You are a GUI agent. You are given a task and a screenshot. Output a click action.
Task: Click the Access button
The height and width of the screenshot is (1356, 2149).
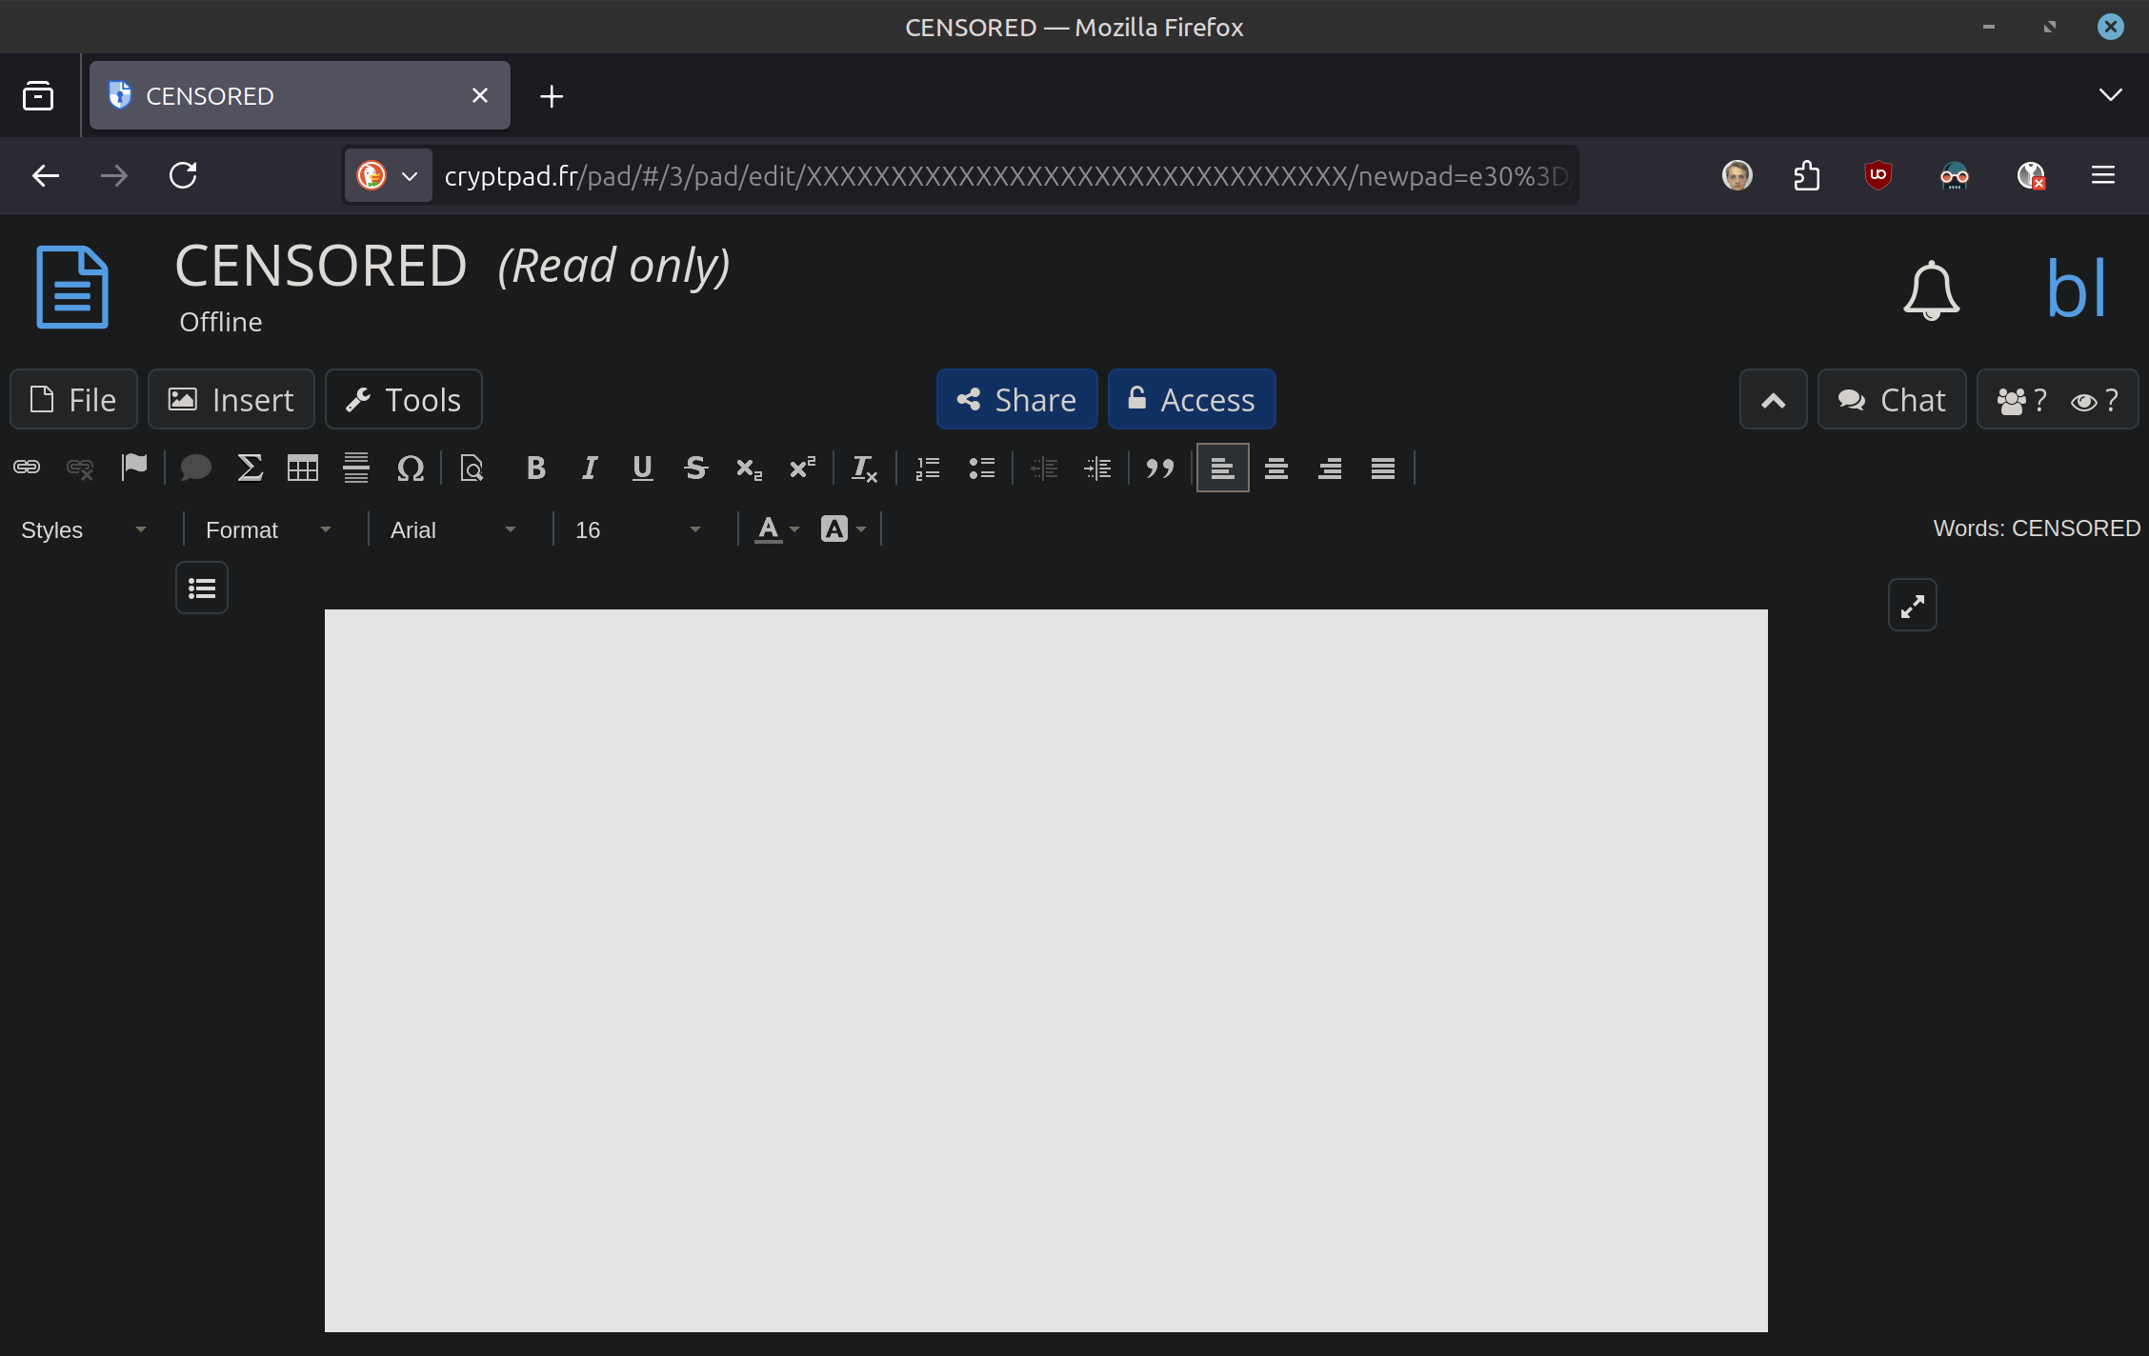tap(1191, 400)
